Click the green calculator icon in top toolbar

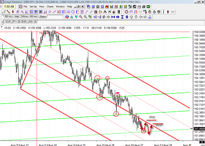(148, 7)
